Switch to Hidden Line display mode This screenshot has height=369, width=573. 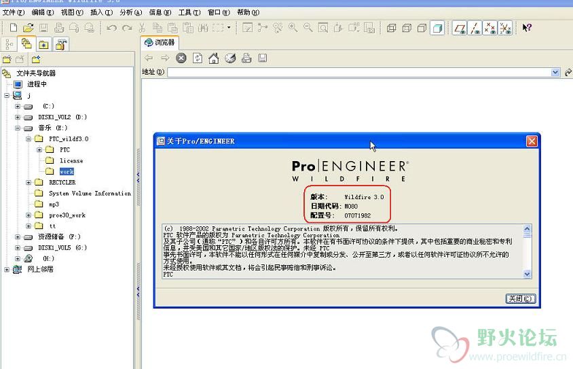click(407, 28)
